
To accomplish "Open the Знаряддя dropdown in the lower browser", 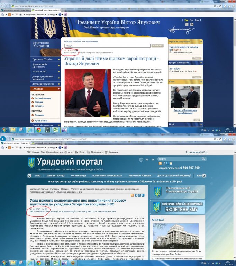I will pyautogui.click(x=52, y=148).
